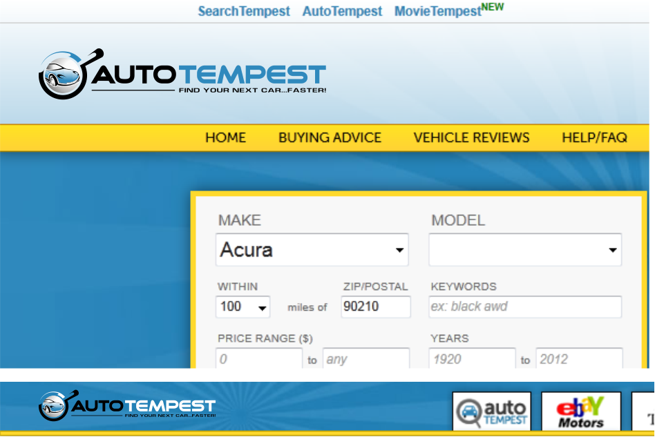Open the HELP/FAQ page

(594, 137)
